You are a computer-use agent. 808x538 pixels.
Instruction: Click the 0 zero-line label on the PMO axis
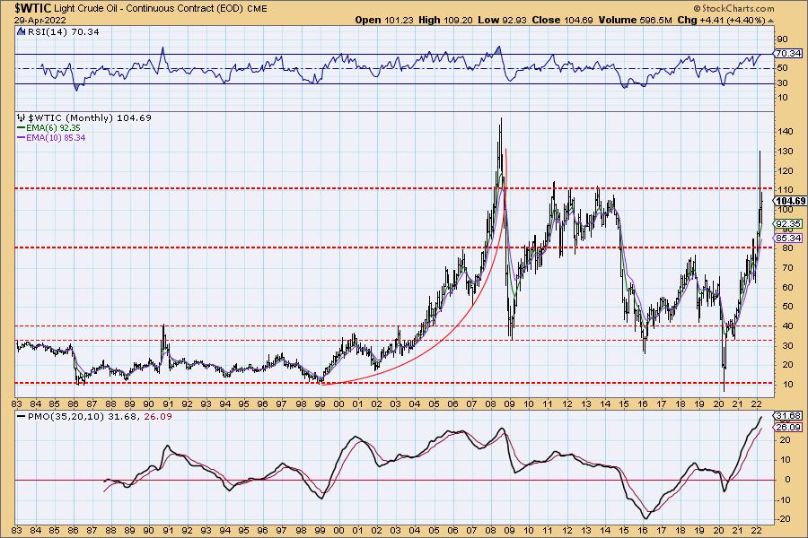coord(786,480)
